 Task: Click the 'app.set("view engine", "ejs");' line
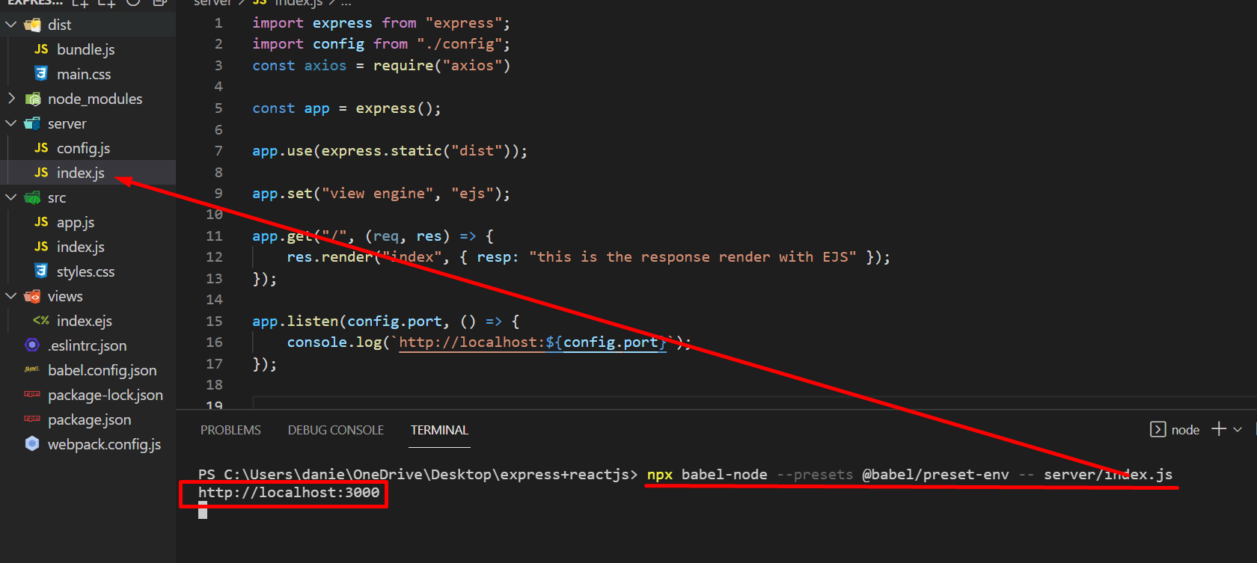(381, 194)
